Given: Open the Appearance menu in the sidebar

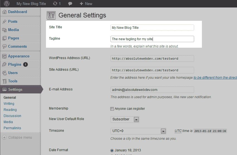Looking at the screenshot, I should click(x=19, y=56).
